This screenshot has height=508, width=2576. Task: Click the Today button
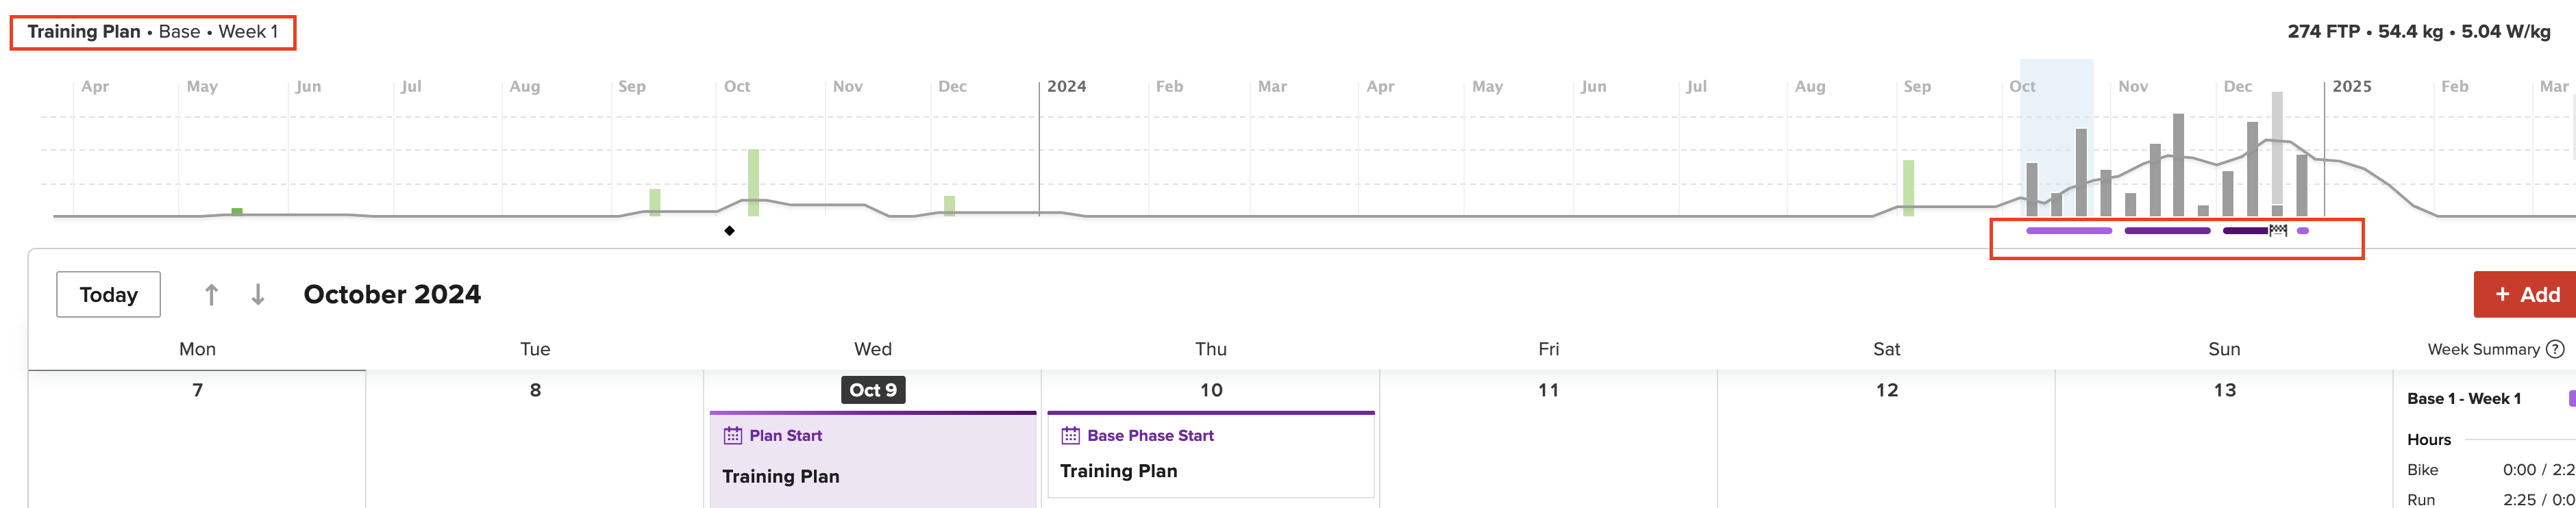(x=108, y=295)
